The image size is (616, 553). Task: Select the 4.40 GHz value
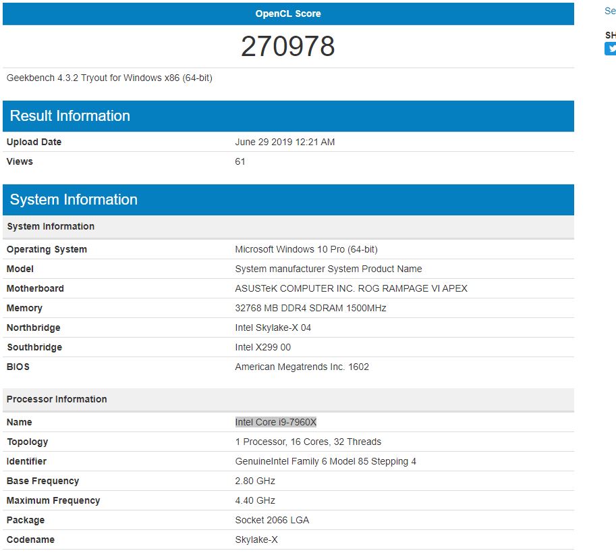255,501
